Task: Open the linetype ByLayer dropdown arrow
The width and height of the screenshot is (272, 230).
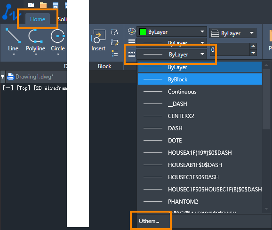Action: point(202,54)
